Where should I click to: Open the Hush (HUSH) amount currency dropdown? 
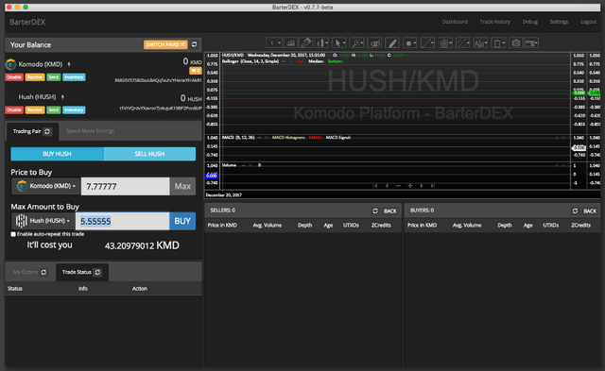[x=43, y=221]
